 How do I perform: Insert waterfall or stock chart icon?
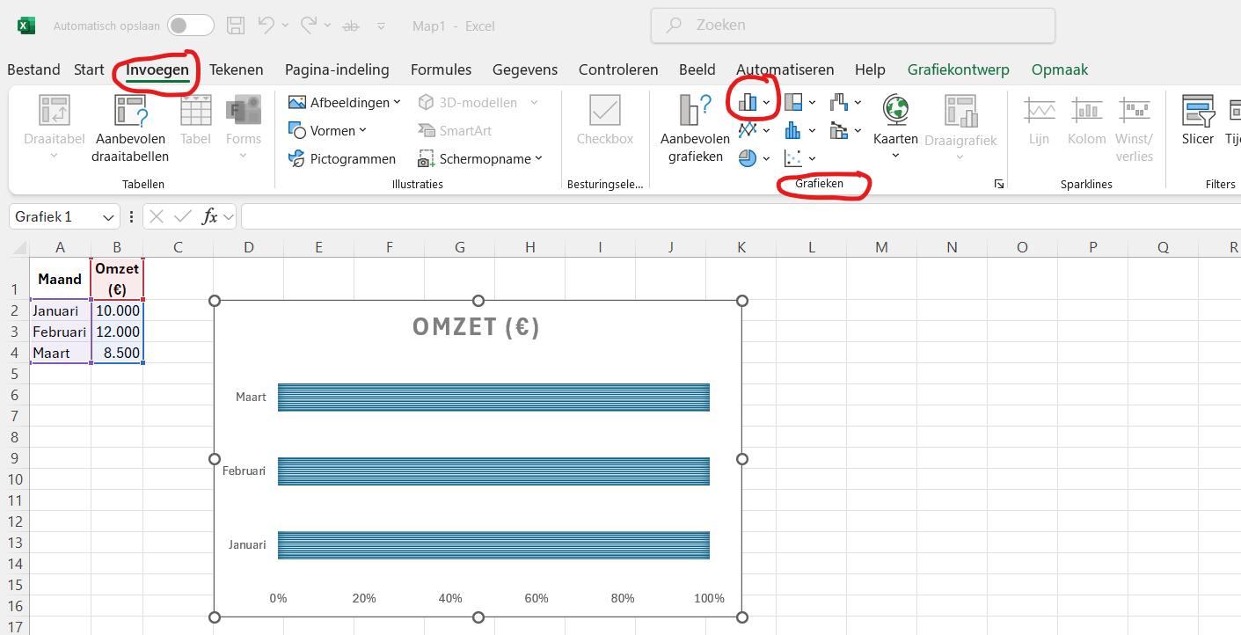pos(839,103)
